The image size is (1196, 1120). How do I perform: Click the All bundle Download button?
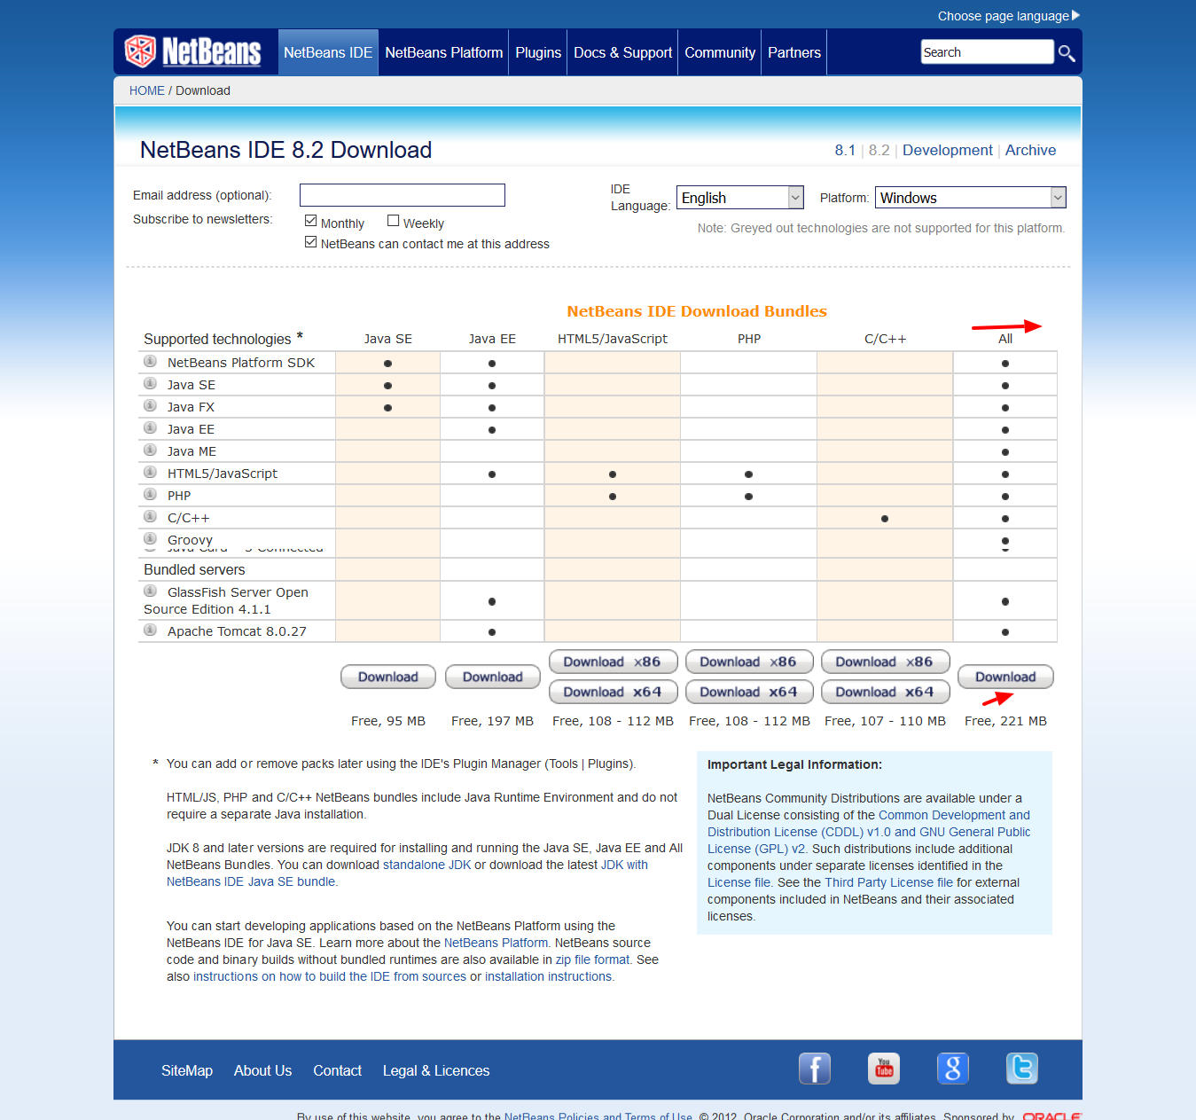tap(1005, 677)
